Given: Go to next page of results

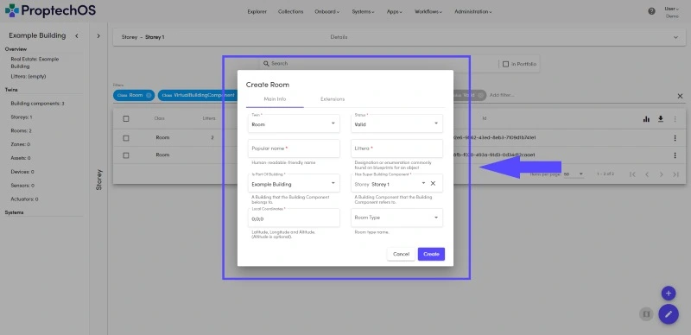Looking at the screenshot, I should click(x=661, y=174).
